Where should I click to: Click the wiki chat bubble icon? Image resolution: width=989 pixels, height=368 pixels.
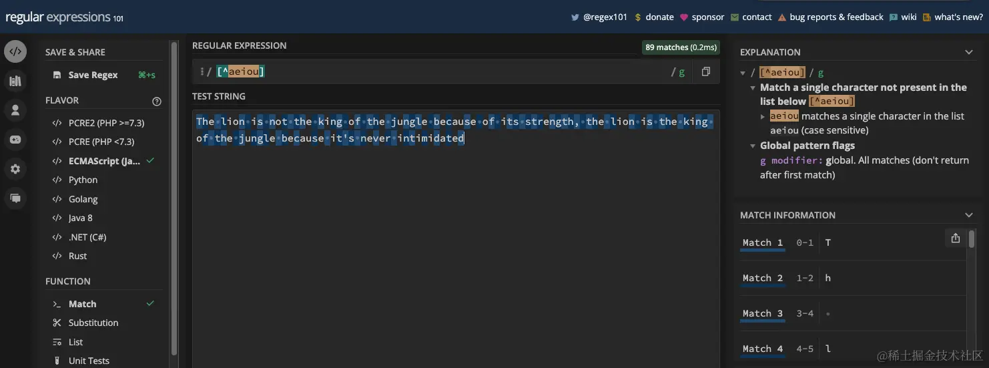tap(894, 17)
